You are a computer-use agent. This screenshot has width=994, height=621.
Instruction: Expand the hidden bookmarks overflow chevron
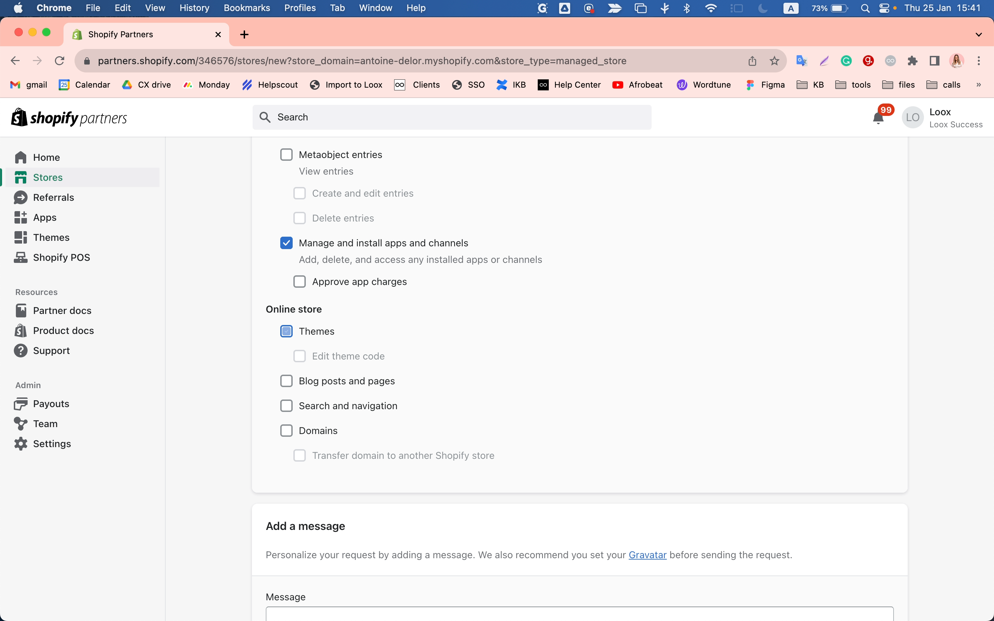pyautogui.click(x=978, y=85)
